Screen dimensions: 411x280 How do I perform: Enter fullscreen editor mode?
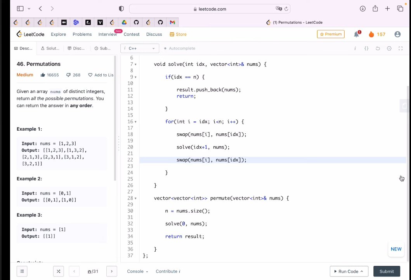[x=401, y=48]
